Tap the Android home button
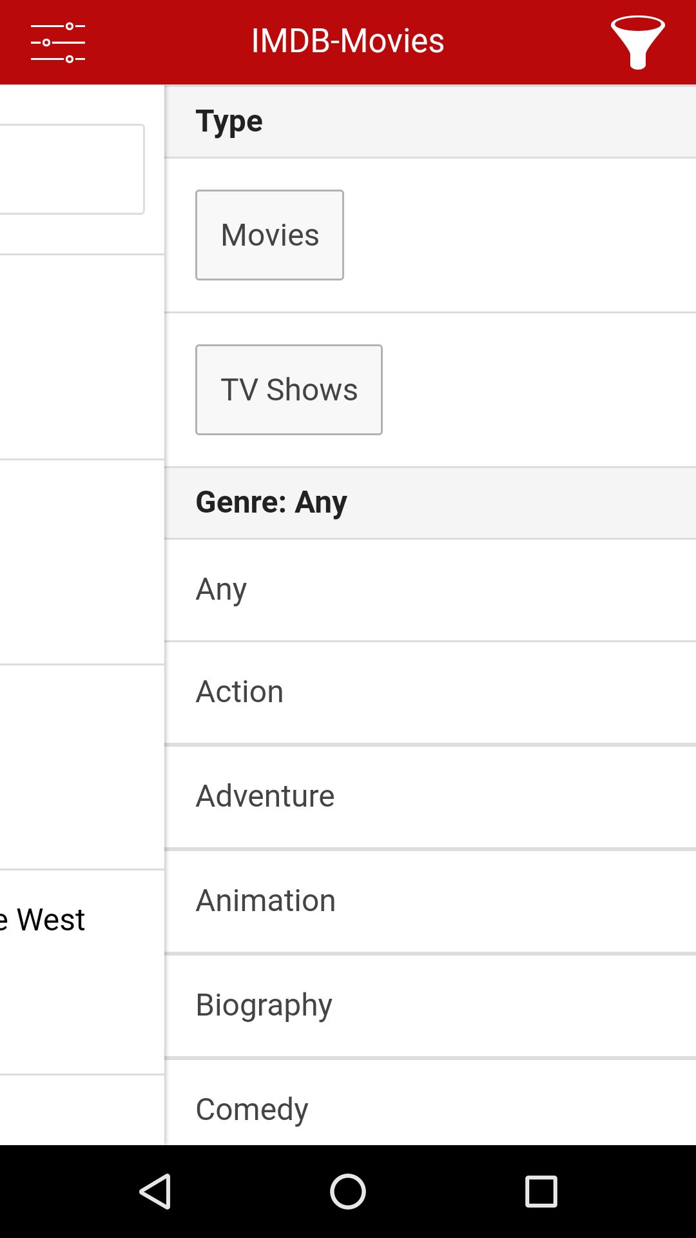 tap(348, 1191)
